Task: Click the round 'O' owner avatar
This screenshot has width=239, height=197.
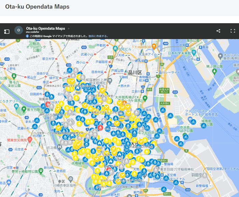Action: coord(18,30)
